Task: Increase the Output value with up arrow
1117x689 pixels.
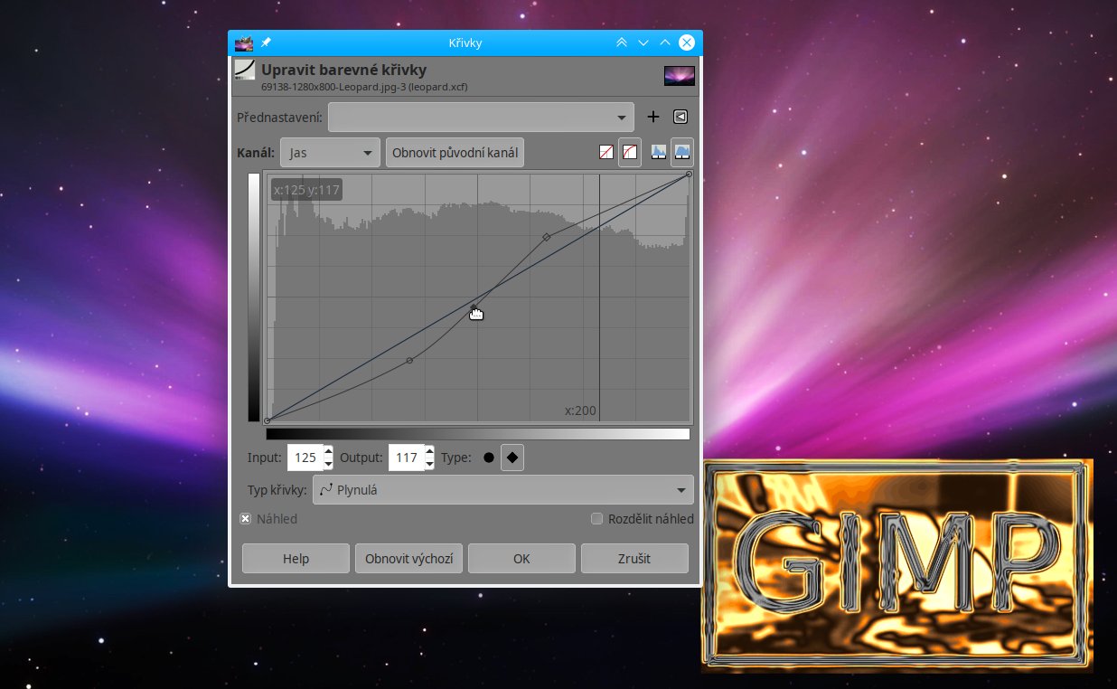Action: click(x=429, y=451)
